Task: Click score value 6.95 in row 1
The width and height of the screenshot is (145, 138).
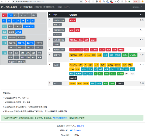Action: pos(142,20)
